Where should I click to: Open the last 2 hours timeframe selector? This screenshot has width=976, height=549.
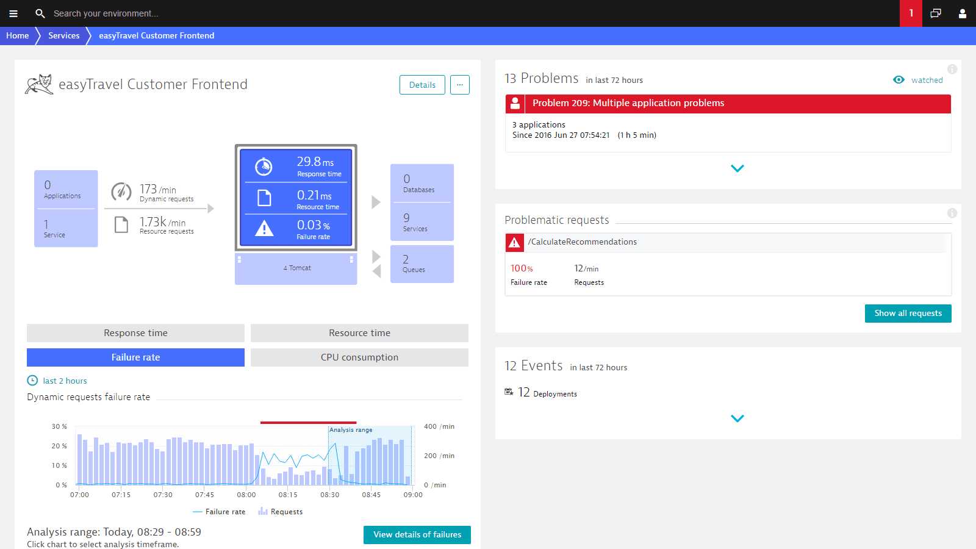click(65, 381)
